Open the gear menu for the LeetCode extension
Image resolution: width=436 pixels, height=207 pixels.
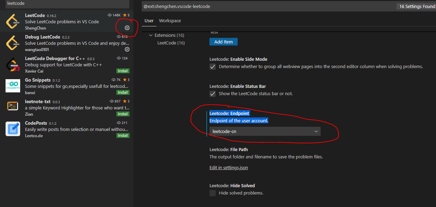127,27
